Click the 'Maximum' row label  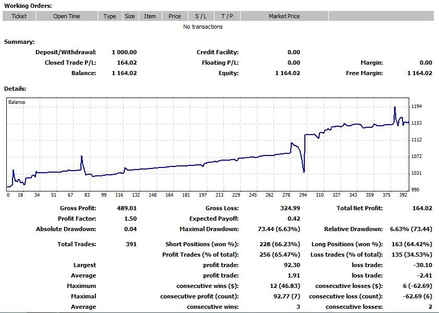click(81, 286)
